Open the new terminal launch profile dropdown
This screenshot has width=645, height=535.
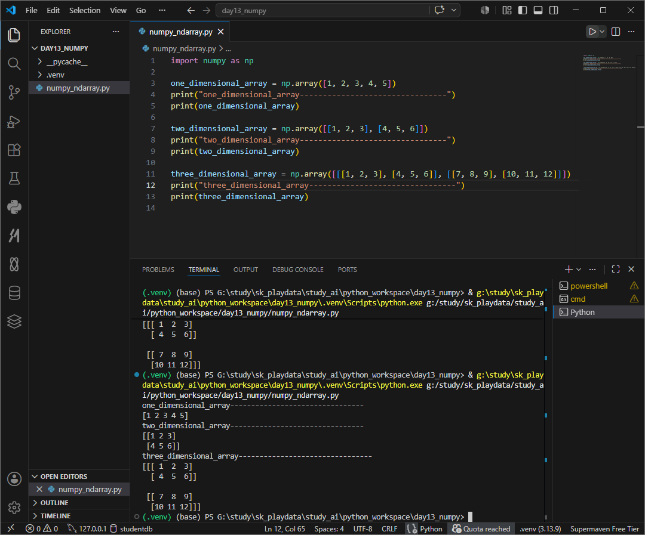tap(579, 269)
